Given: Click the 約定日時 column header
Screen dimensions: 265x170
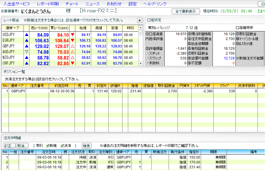Looking at the screenshot, I should [61, 86].
